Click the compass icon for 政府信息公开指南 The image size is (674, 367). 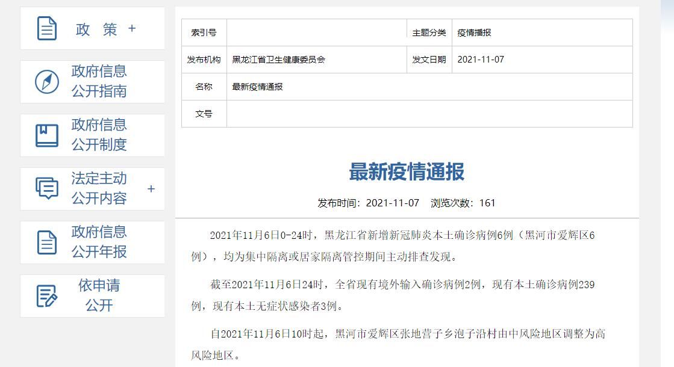[x=47, y=82]
